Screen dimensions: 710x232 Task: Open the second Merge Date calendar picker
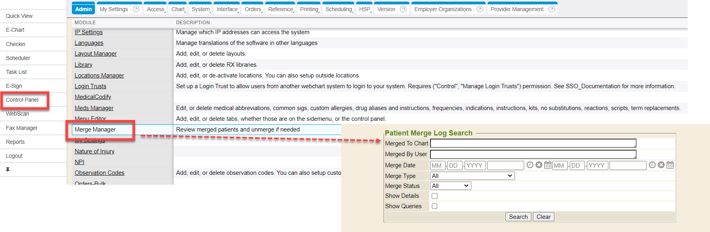coord(670,165)
